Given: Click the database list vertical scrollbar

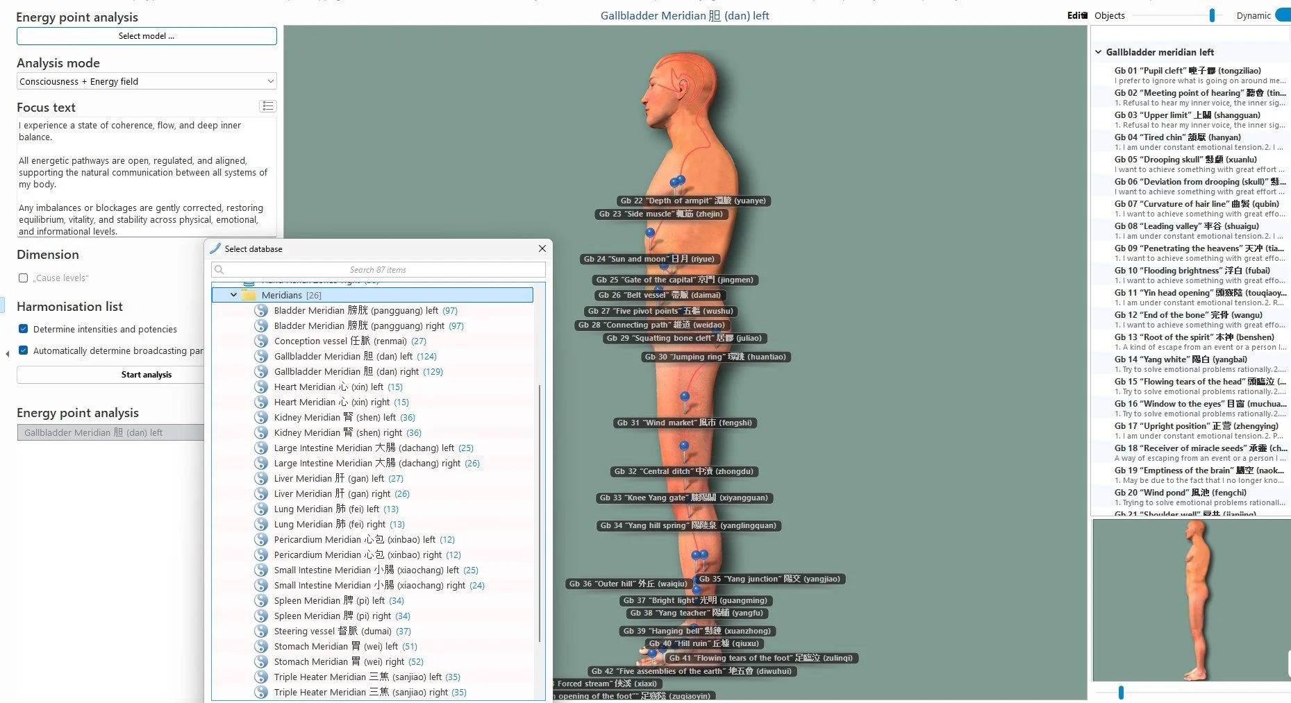Looking at the screenshot, I should pyautogui.click(x=540, y=514).
